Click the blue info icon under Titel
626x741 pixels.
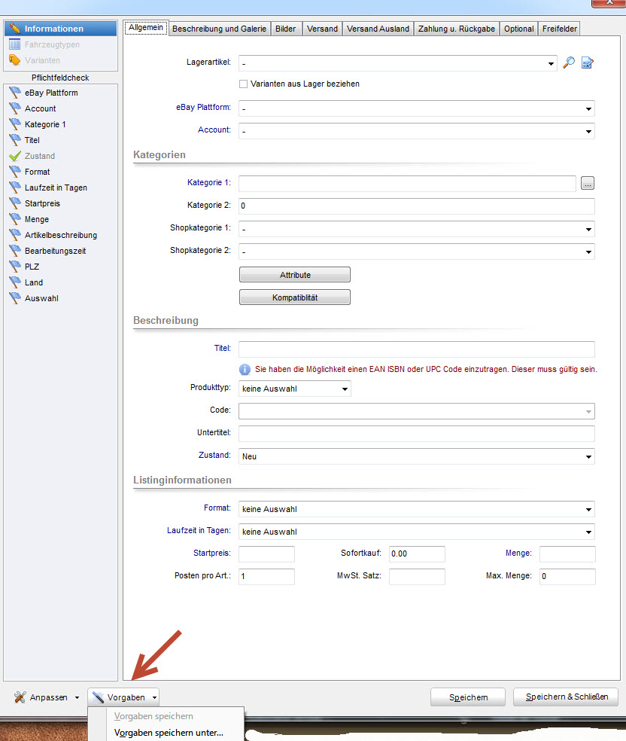(x=245, y=370)
